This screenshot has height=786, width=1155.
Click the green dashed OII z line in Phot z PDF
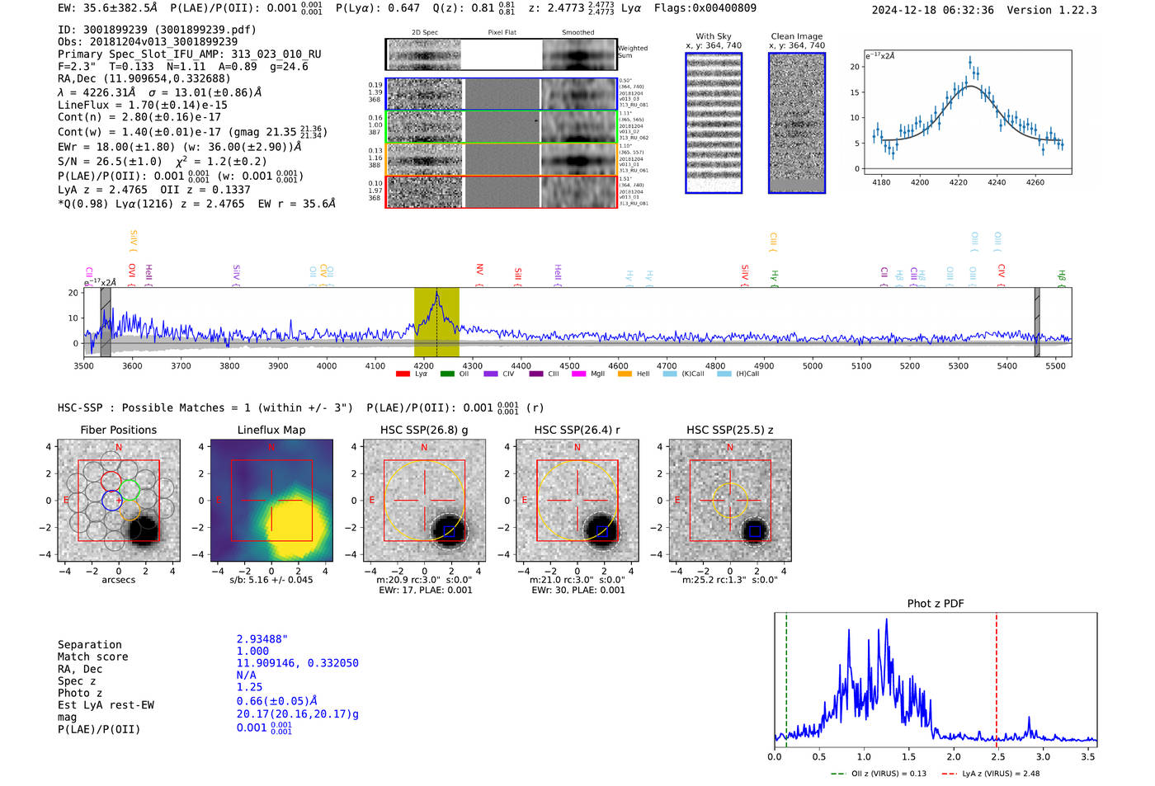click(786, 679)
